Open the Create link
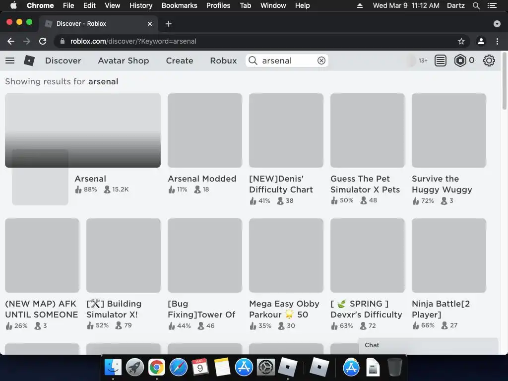 (180, 61)
